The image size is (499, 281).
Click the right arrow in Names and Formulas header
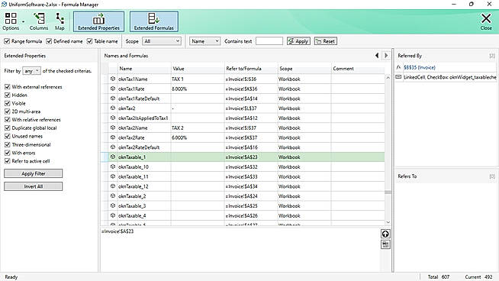pos(386,56)
